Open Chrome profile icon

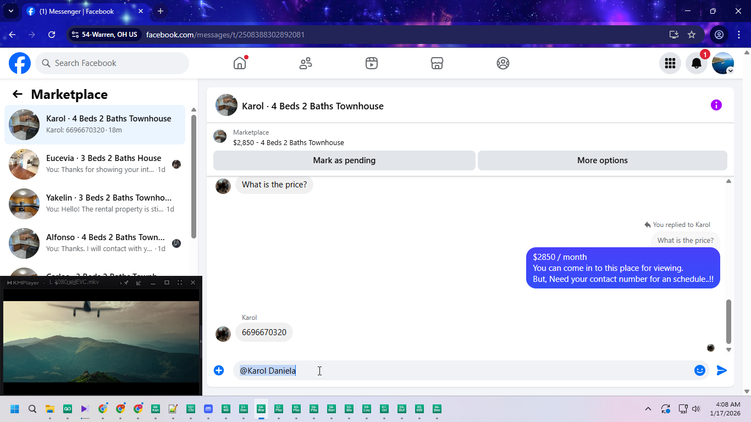click(x=719, y=35)
